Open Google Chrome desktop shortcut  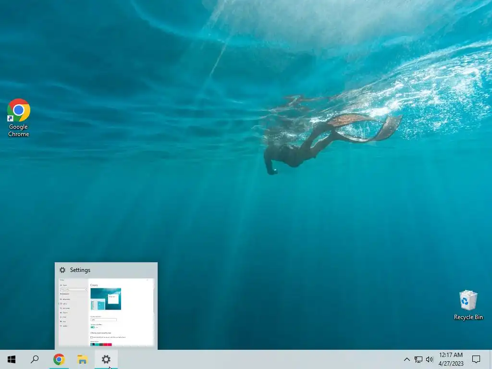tap(19, 118)
